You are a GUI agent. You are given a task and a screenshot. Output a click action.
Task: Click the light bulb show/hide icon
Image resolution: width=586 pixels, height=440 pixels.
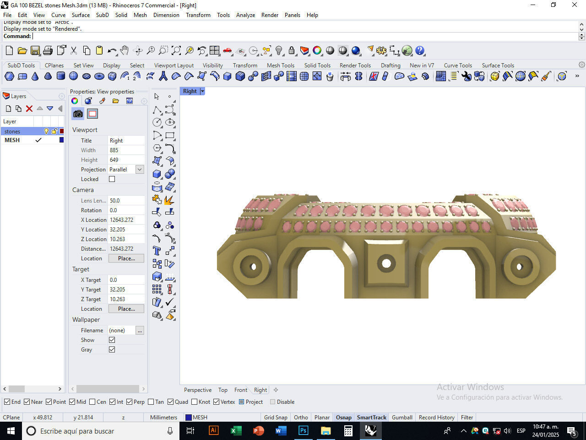(x=279, y=51)
